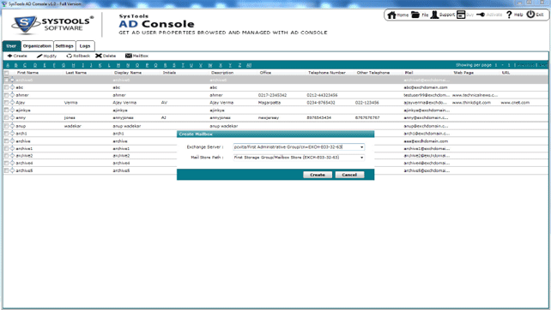Screen dimensions: 551x310
Task: Click the Create user plus icon
Action: (9, 56)
